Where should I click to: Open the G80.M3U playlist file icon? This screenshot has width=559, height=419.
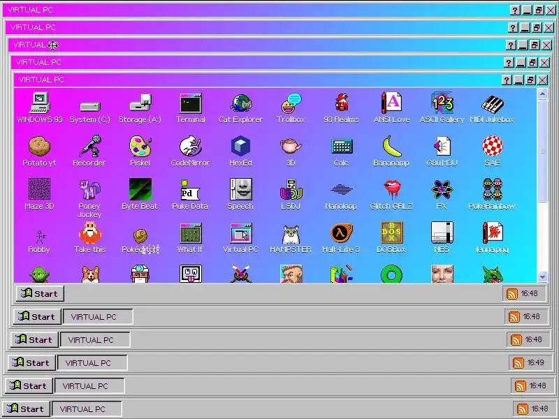point(442,146)
